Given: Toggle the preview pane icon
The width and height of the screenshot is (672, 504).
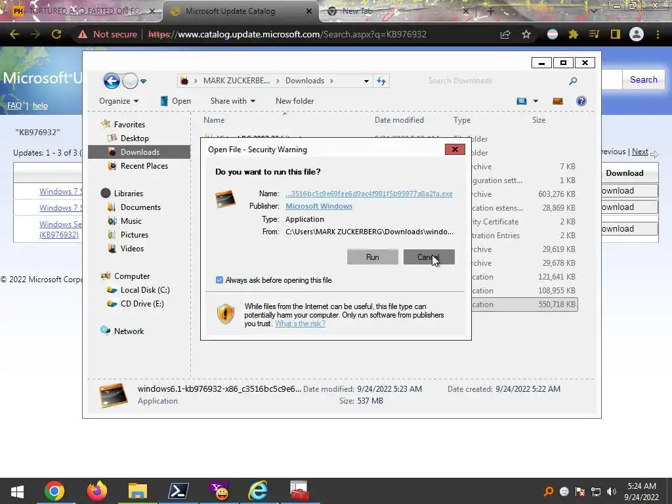Looking at the screenshot, I should (558, 101).
